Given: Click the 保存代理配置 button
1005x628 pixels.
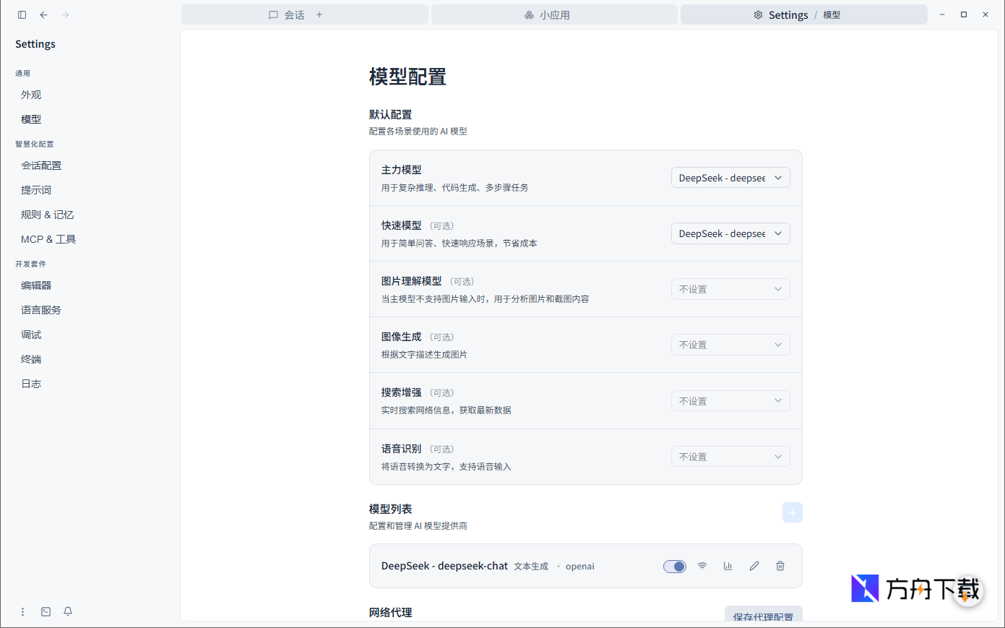Looking at the screenshot, I should 763,616.
